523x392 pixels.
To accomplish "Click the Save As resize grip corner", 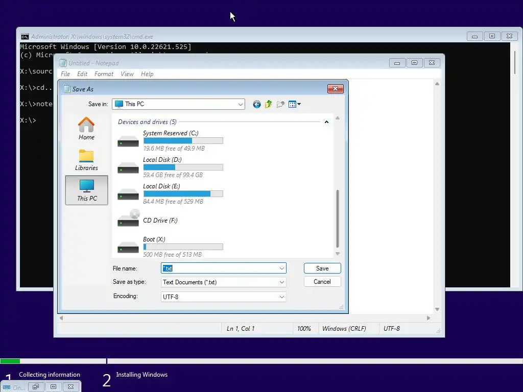I will (341, 307).
